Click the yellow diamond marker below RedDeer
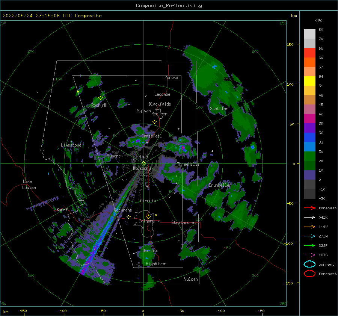The height and width of the screenshot is (316, 338). [x=155, y=122]
